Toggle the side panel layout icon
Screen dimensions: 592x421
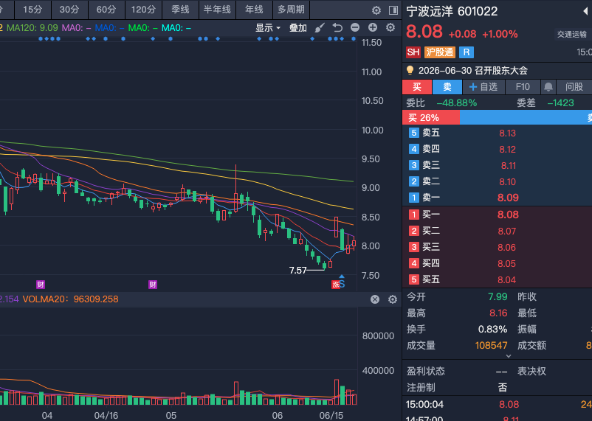[393, 10]
